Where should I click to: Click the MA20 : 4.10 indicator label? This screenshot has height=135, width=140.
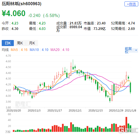[x=60, y=50]
